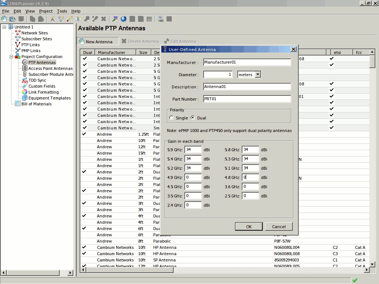Open the Help menu
This screenshot has height=284, width=379.
pyautogui.click(x=76, y=11)
